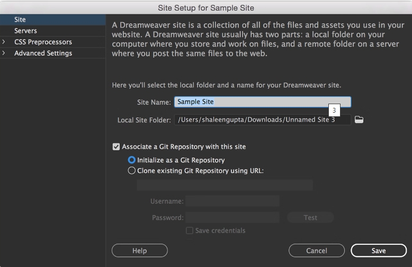Screen dimensions: 412x267
Task: Click the Username field
Action: coord(232,201)
